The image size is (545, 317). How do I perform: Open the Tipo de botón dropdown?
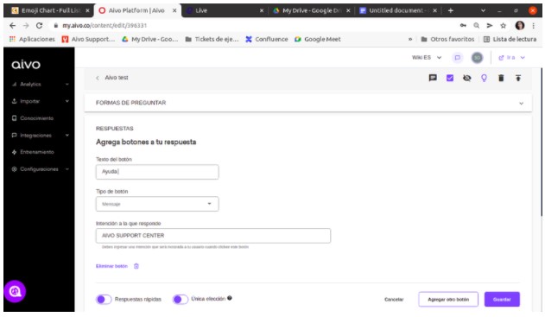pos(157,204)
